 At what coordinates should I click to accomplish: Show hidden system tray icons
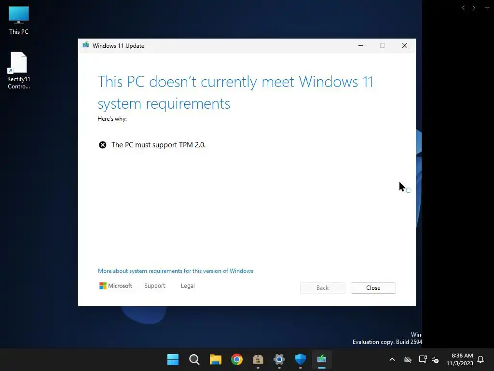(392, 359)
